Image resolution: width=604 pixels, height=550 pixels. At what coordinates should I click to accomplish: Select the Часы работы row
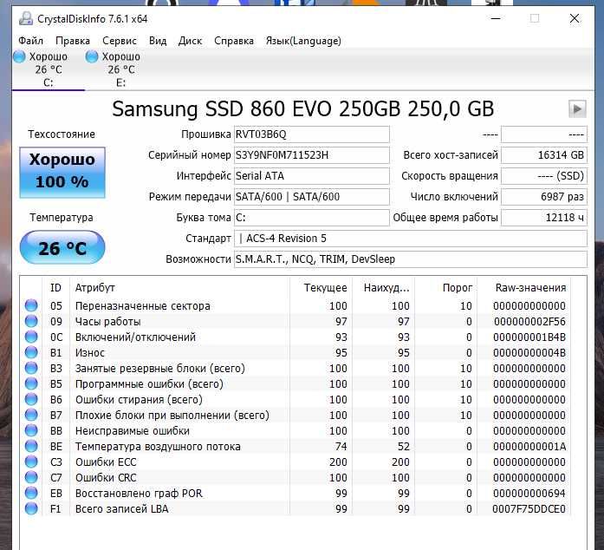pos(296,321)
